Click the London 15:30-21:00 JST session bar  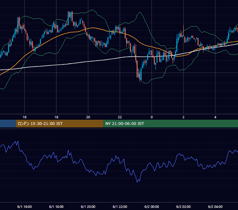(x=59, y=124)
